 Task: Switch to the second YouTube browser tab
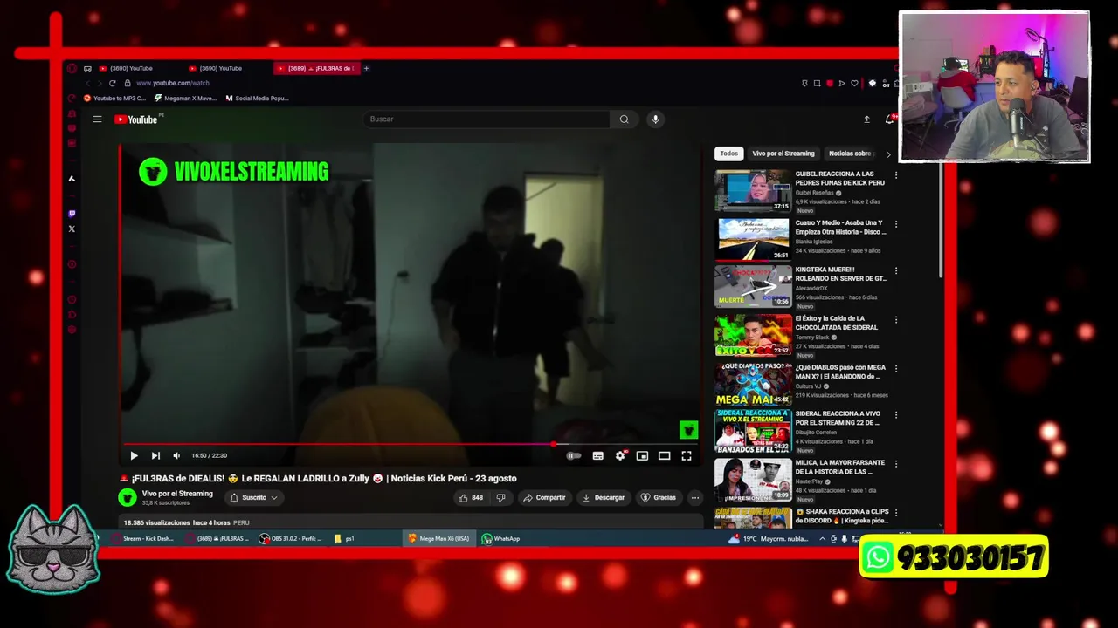[216, 68]
